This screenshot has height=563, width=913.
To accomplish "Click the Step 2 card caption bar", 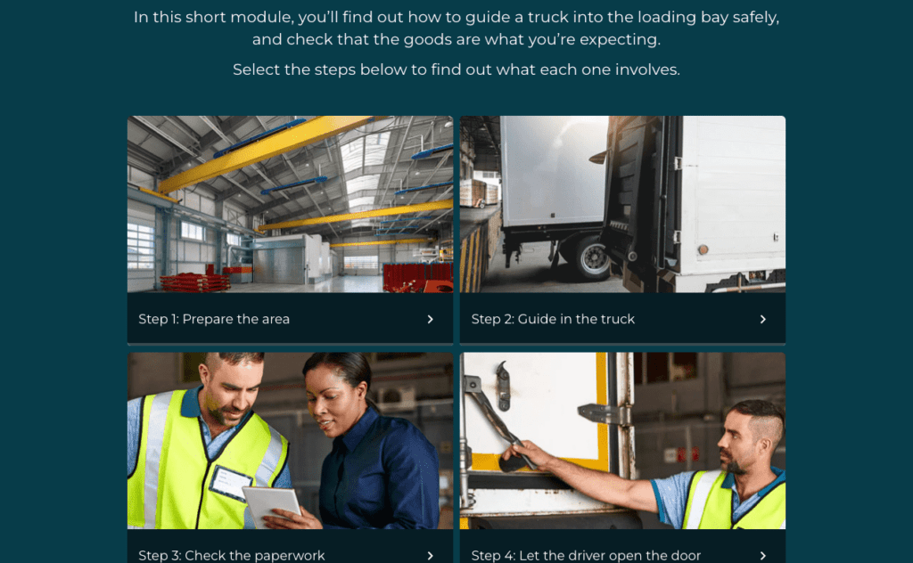I will pyautogui.click(x=622, y=318).
